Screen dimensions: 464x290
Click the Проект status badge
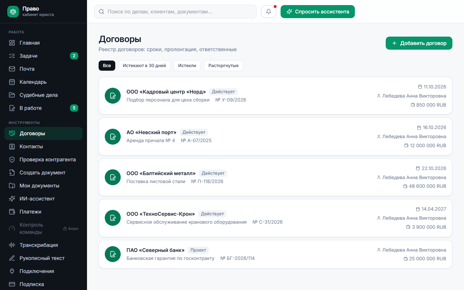(x=198, y=250)
